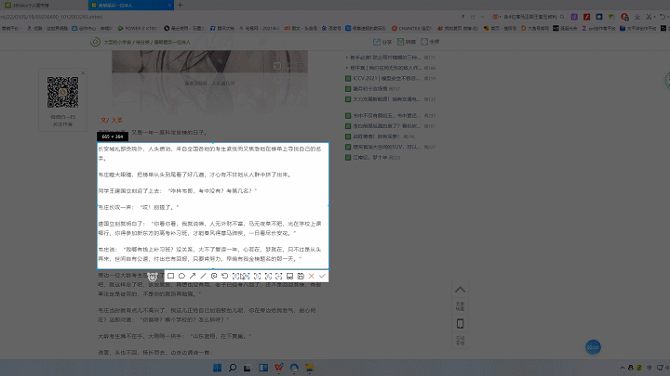Click the Windows Start button in the taskbar

click(x=219, y=369)
